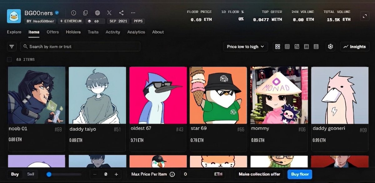Open the view settings gear icon
Viewport: 375px width, 183px height.
pos(331,47)
